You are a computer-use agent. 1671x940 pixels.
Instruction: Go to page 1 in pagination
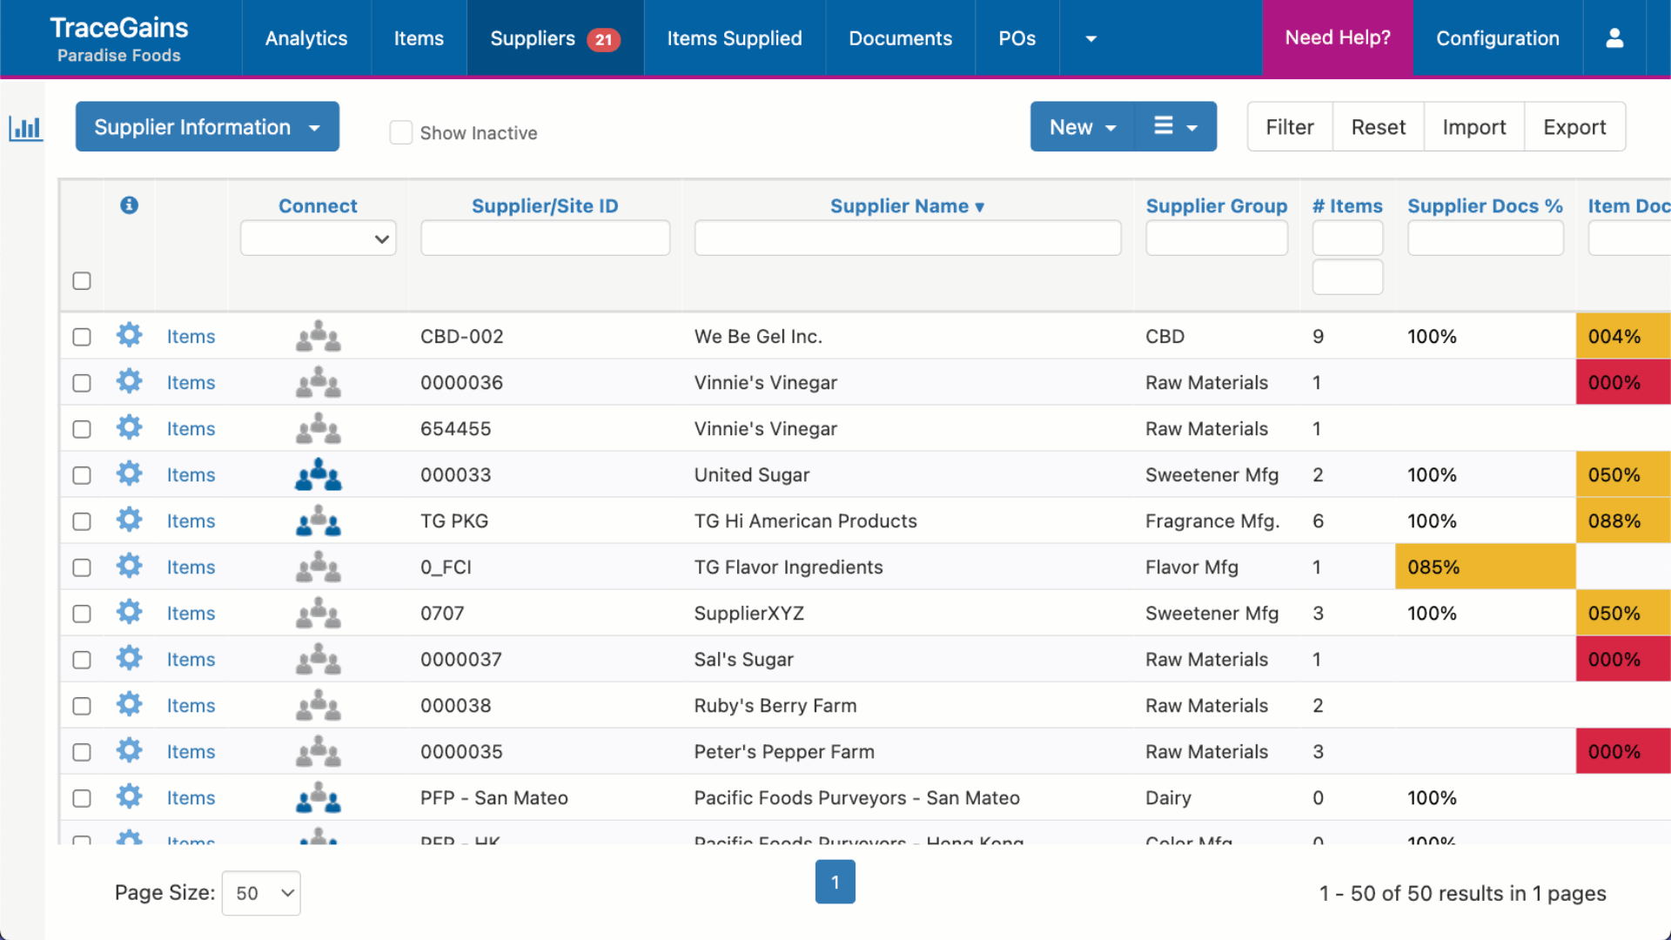(x=835, y=882)
